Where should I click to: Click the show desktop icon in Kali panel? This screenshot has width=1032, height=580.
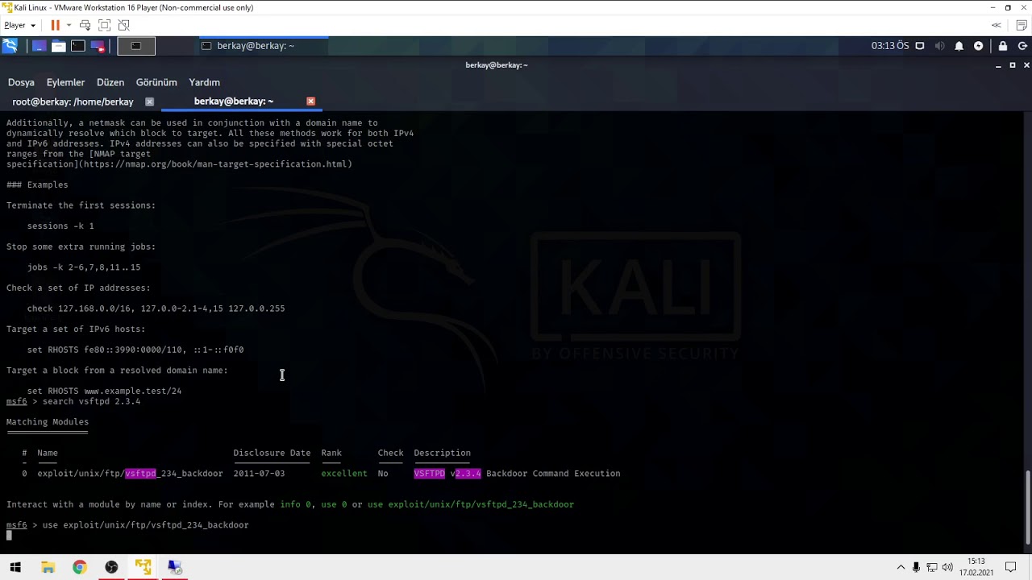pyautogui.click(x=39, y=46)
